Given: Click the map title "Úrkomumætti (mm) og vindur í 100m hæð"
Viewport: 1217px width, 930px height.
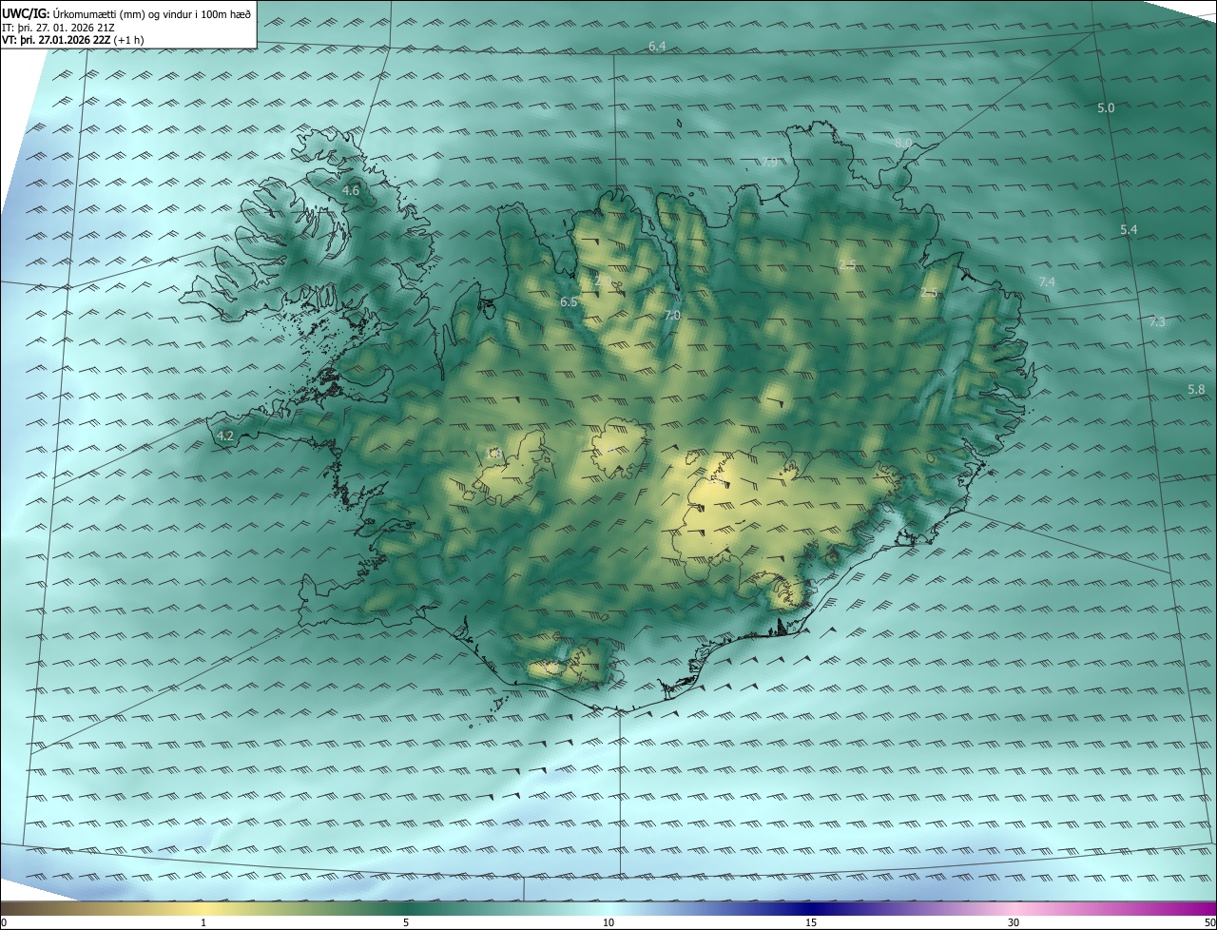Looking at the screenshot, I should (150, 13).
